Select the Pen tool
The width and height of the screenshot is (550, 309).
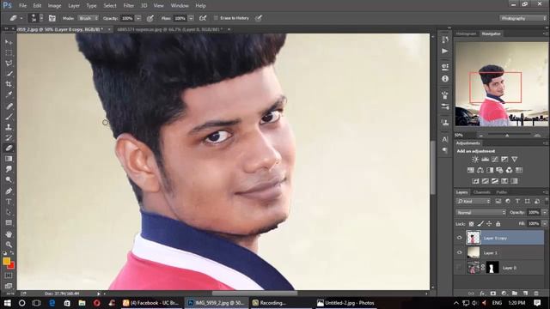[x=9, y=191]
